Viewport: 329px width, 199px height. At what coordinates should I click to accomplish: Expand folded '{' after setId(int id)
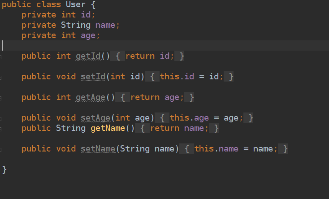coord(152,77)
